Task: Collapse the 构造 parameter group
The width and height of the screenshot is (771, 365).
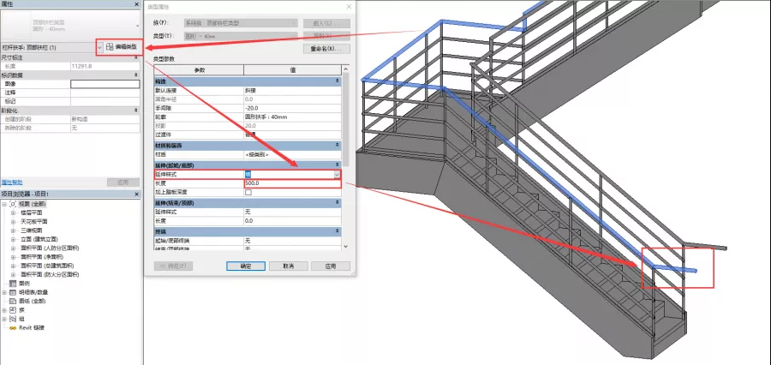Action: [338, 81]
